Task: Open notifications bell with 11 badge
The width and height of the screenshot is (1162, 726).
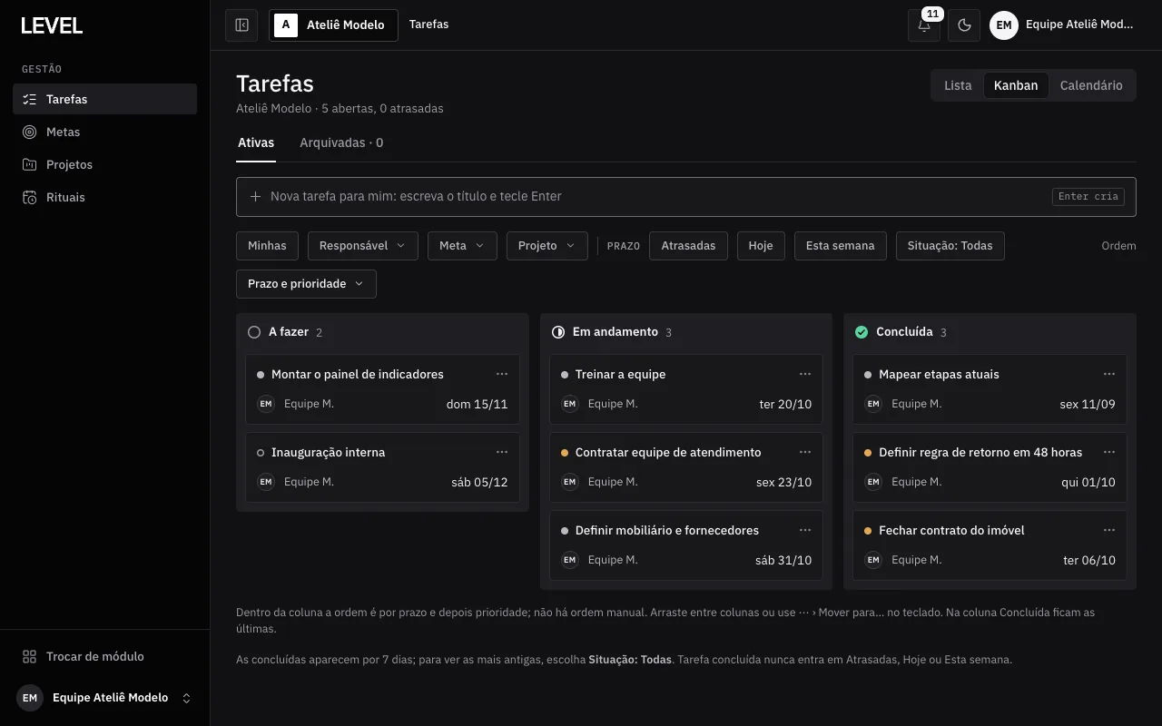Action: pyautogui.click(x=924, y=25)
